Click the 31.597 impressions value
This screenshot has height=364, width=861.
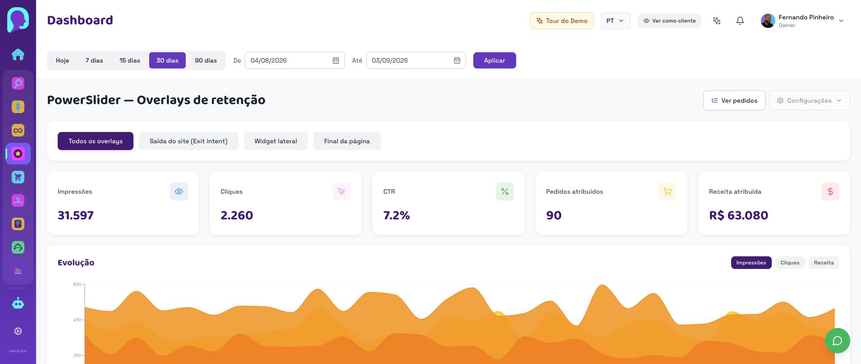point(76,215)
